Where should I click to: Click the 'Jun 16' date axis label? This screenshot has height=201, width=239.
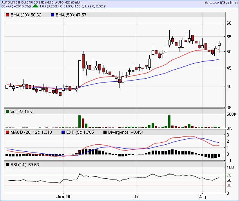tap(63, 197)
